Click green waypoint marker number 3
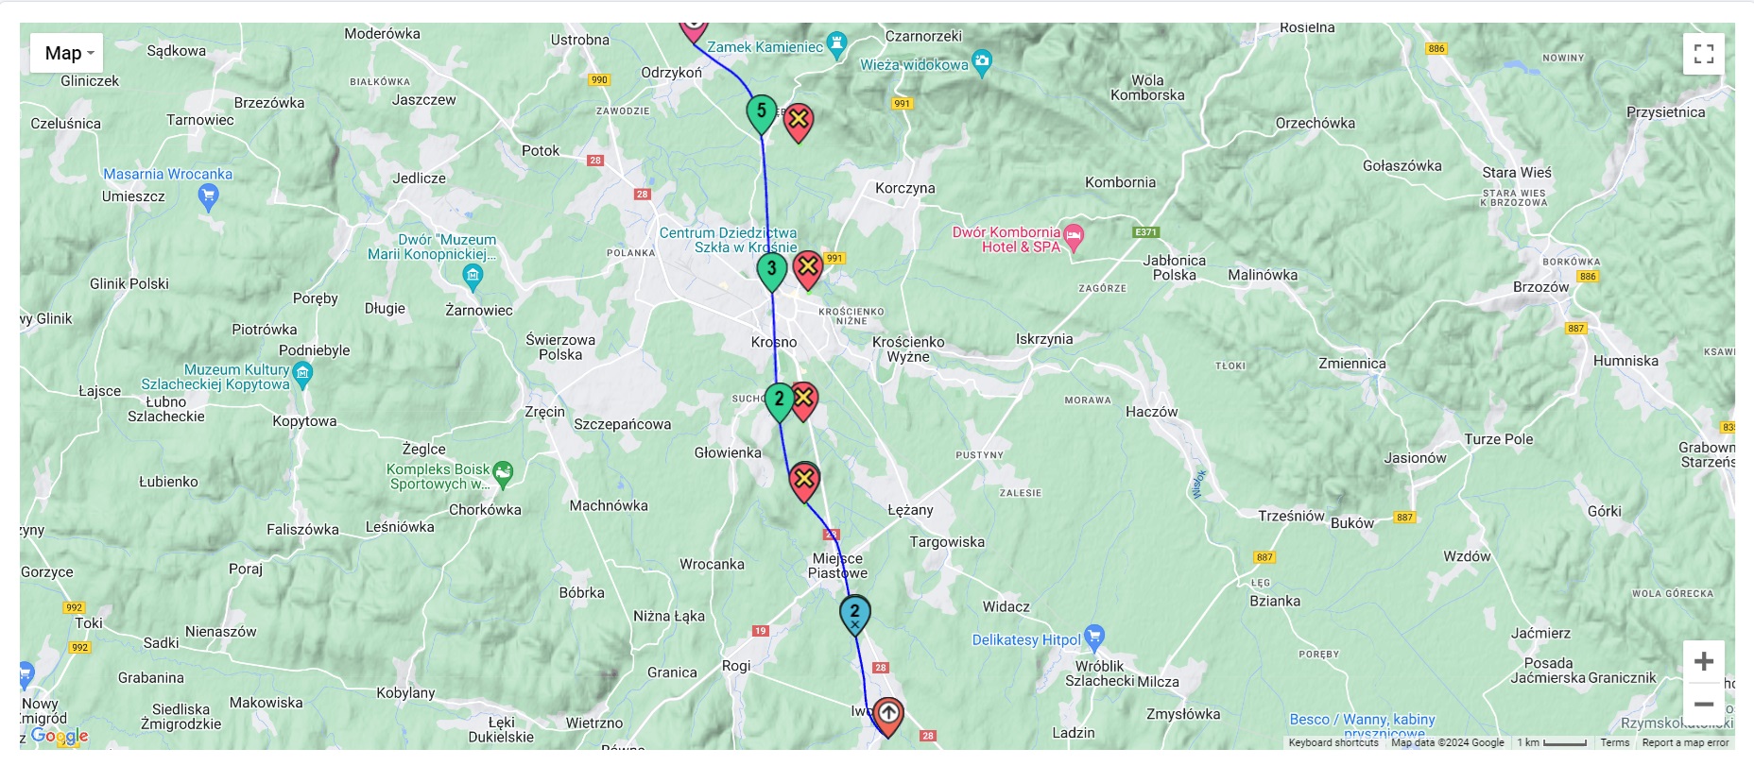This screenshot has height=766, width=1754. coord(771,270)
